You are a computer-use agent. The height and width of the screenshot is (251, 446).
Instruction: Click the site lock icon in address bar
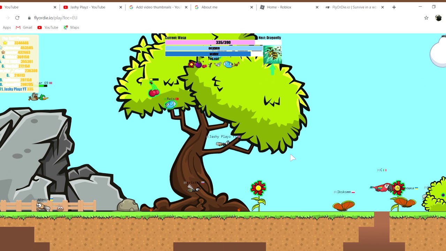click(29, 18)
